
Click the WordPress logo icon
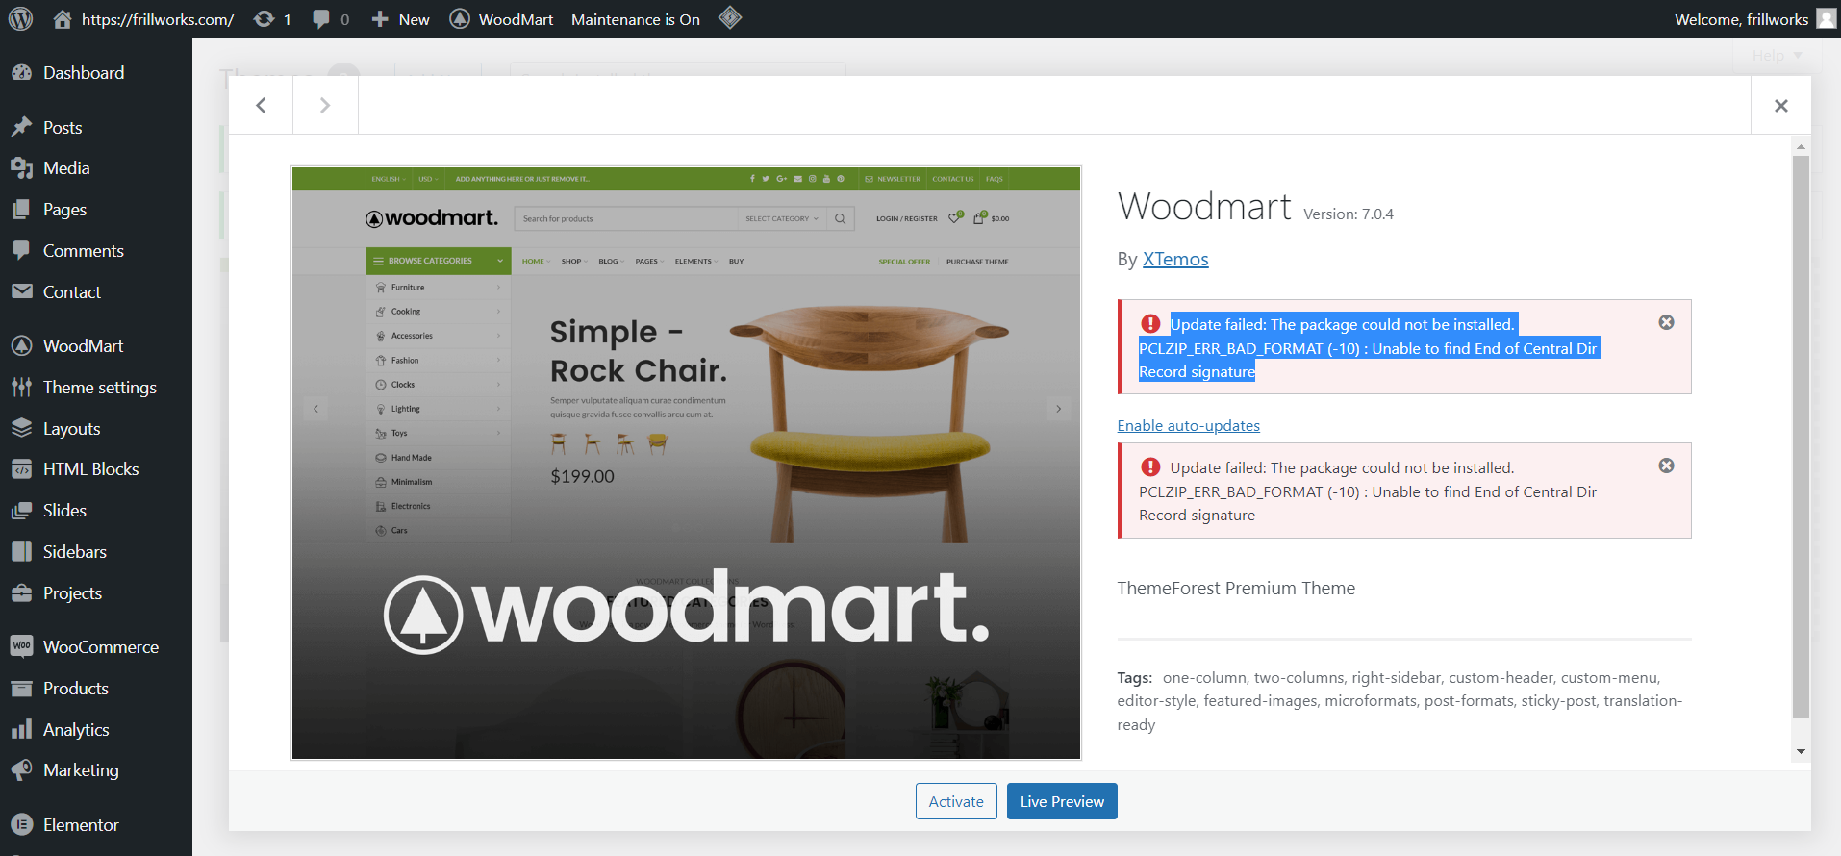click(x=20, y=18)
